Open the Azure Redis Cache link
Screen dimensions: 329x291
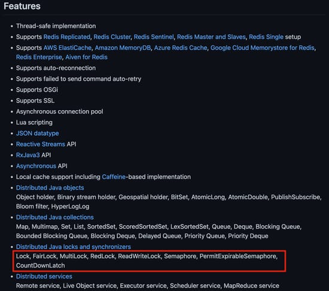(x=181, y=48)
